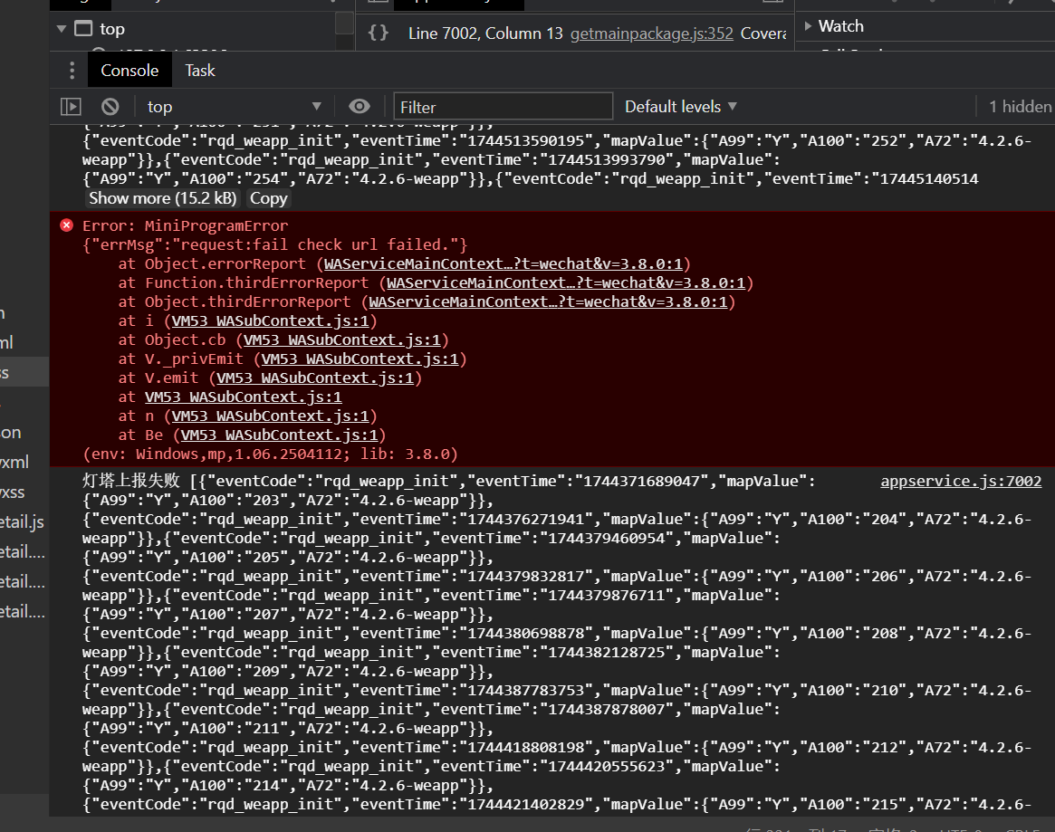This screenshot has width=1055, height=832.
Task: Select the sidebar file ending in 'xss'
Action: (x=13, y=493)
